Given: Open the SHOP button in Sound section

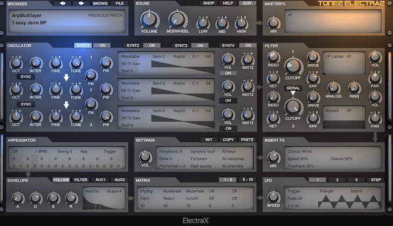Looking at the screenshot, I should coord(209,3).
